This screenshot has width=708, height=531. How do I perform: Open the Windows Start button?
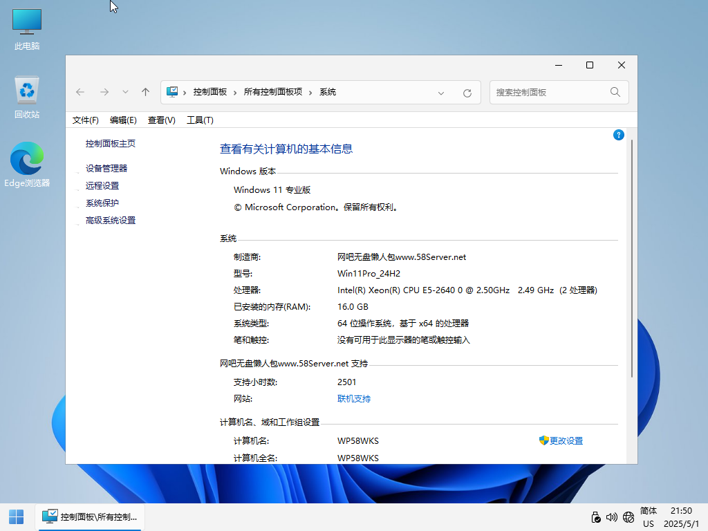(x=17, y=517)
